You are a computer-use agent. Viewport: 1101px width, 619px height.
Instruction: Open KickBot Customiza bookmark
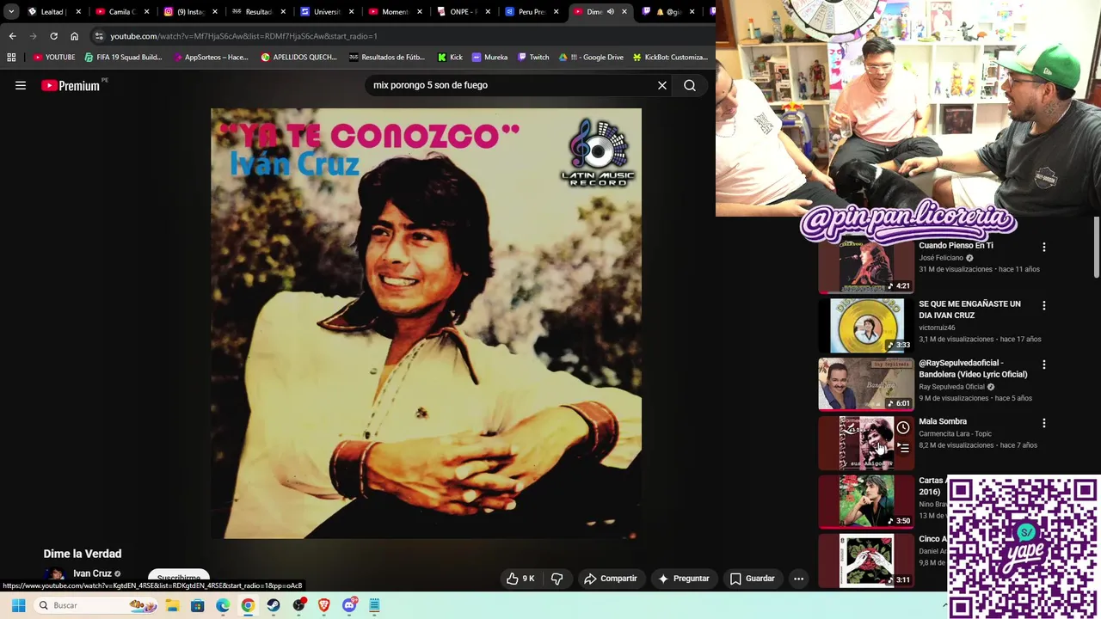point(670,57)
